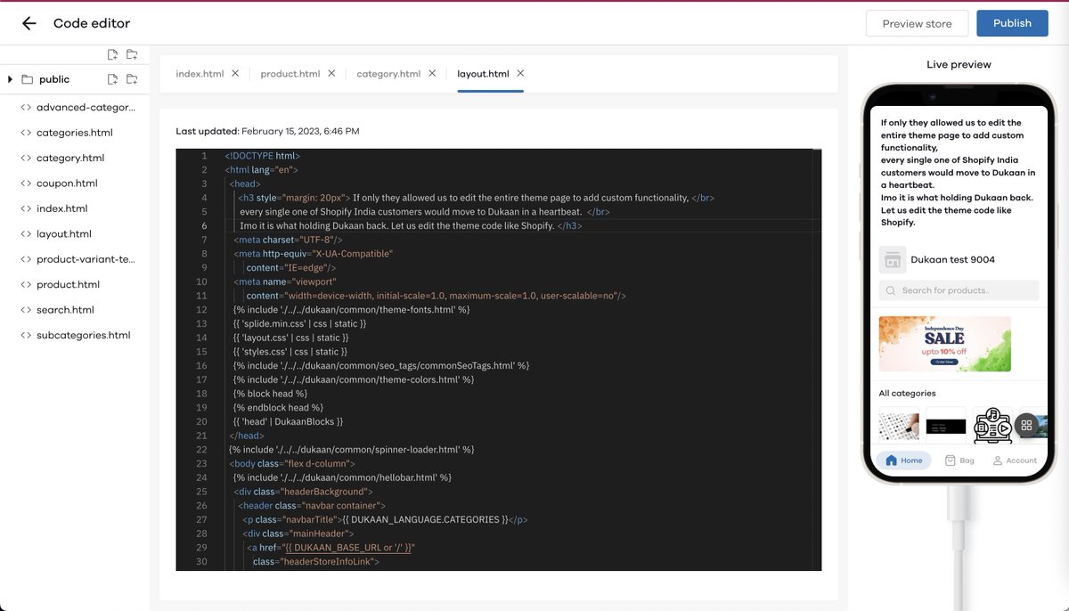
Task: Expand the public folder triangle
Action: [10, 79]
